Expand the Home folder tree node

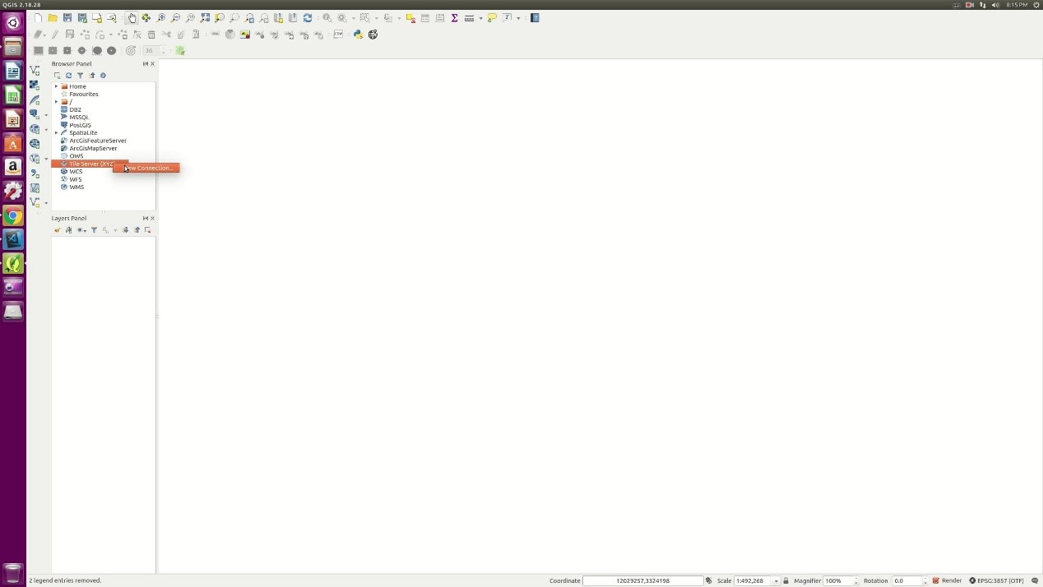56,86
